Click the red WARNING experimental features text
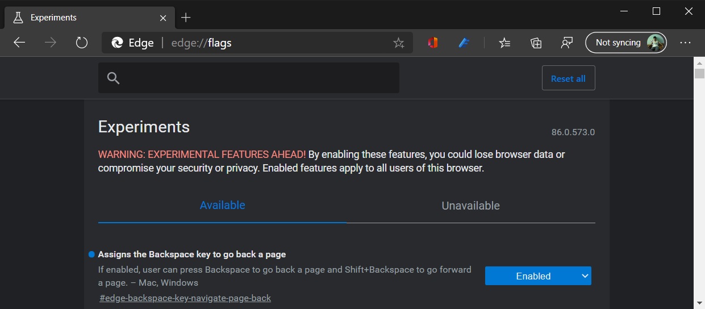 [x=202, y=154]
